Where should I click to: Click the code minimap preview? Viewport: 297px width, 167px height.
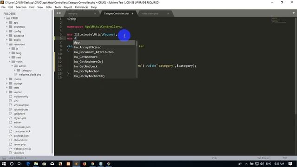tap(278, 19)
